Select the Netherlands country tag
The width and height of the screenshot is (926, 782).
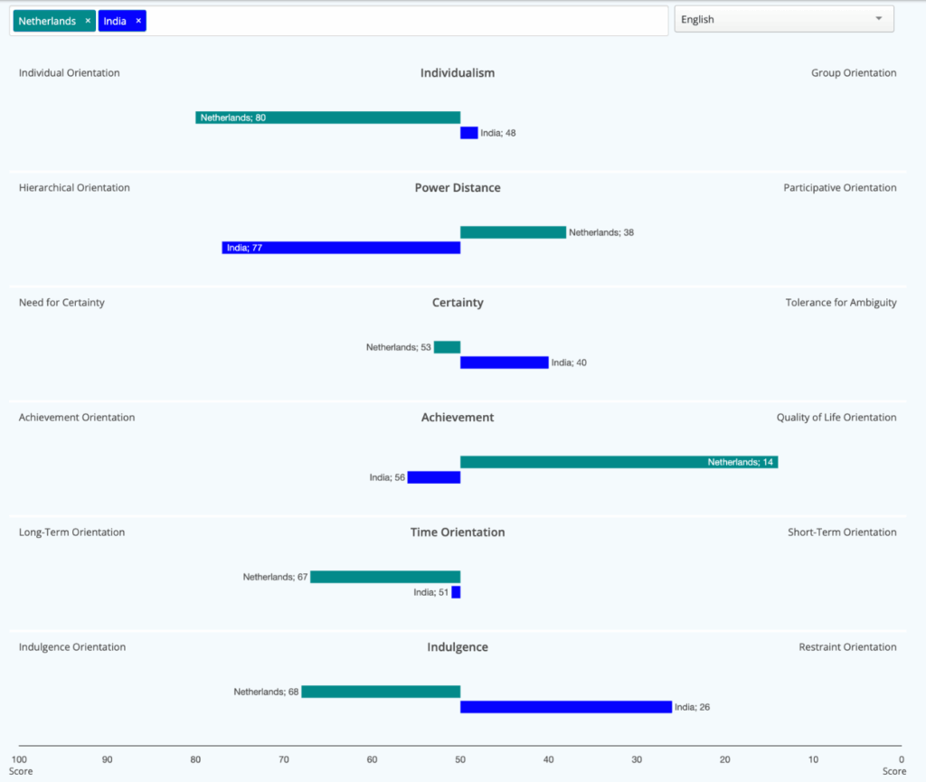(47, 21)
